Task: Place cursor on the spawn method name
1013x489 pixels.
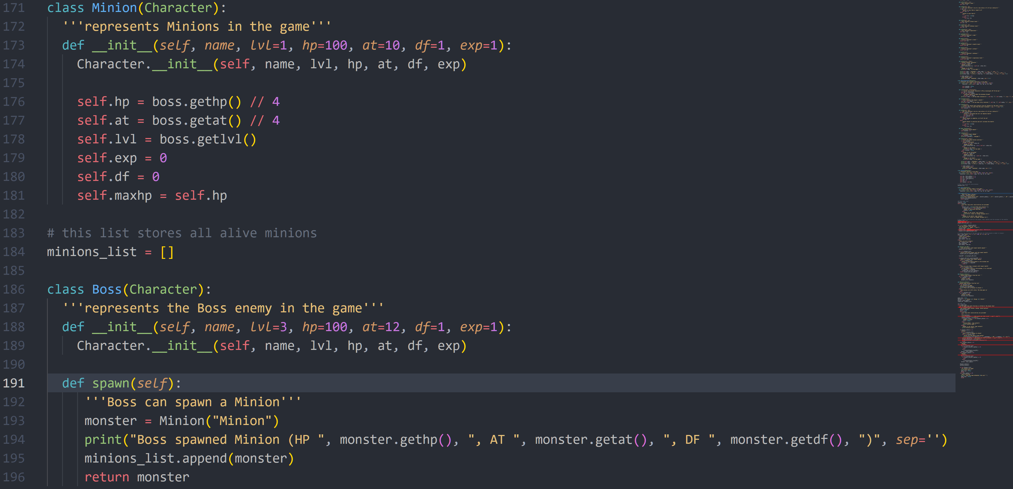Action: point(111,383)
